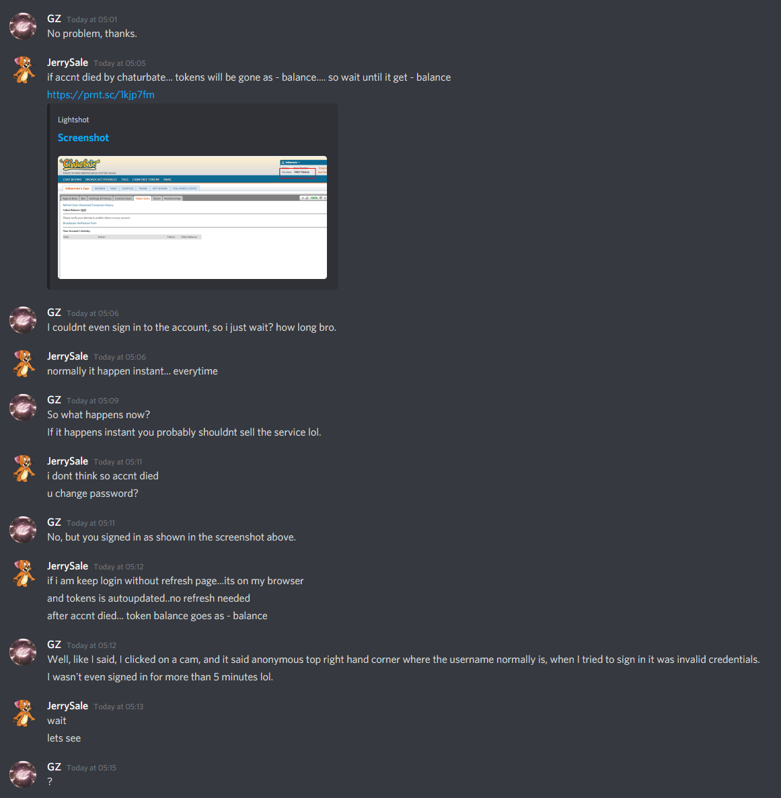Click the JerrySale username at 05:05
This screenshot has width=781, height=798.
pyautogui.click(x=67, y=63)
